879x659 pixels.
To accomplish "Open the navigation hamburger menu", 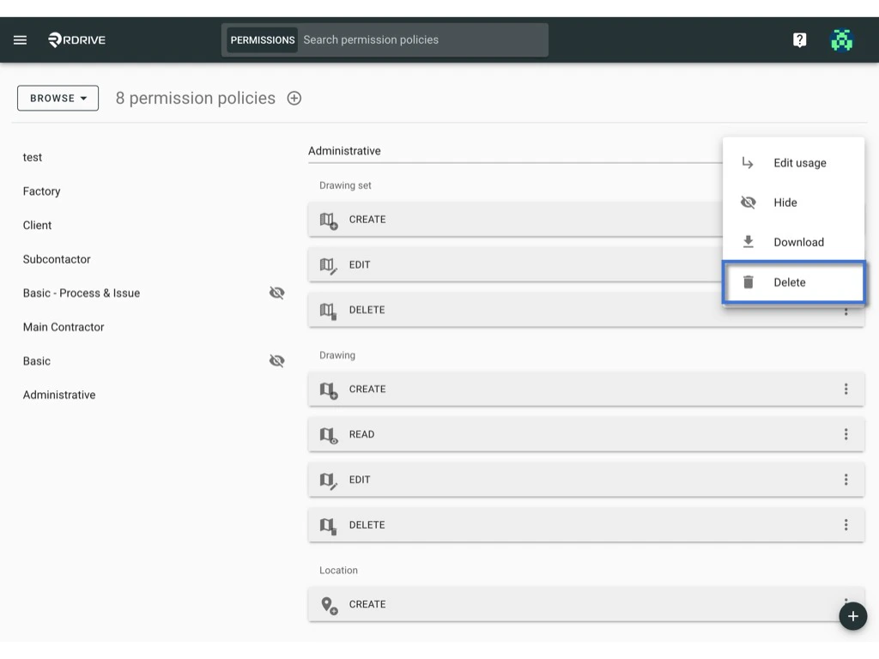I will click(20, 39).
